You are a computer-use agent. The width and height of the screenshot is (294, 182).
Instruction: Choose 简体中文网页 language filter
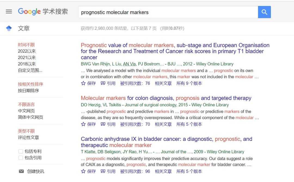[x=30, y=117]
